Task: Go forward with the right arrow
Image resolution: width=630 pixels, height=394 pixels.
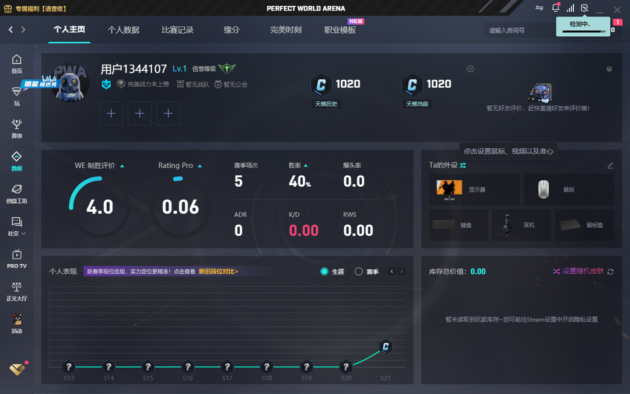Action: point(23,29)
